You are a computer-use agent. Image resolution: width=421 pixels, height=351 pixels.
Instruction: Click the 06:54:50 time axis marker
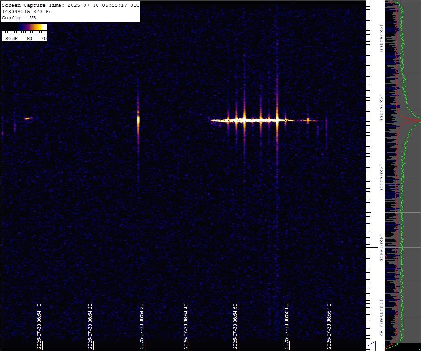[x=235, y=326]
